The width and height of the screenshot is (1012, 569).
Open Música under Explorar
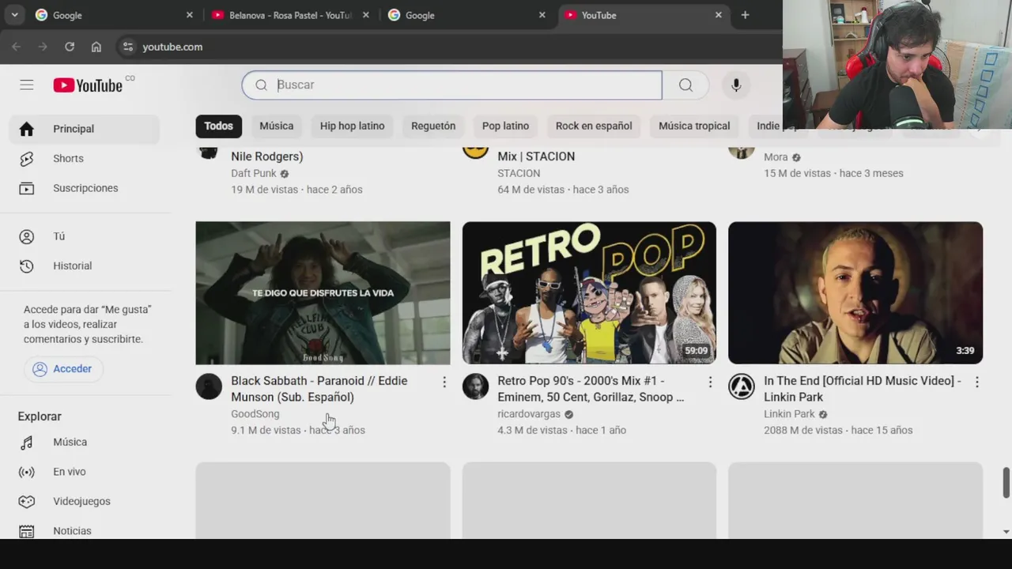tap(85, 442)
